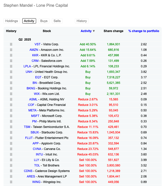Switch to the Buys tab
164x186 pixels.
[x=44, y=21]
